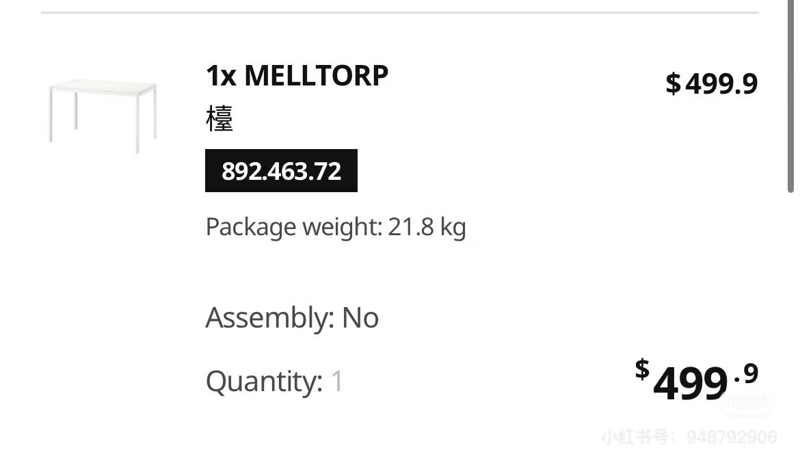Click the scrollbar track below the thumb
Image resolution: width=800 pixels, height=465 pixels.
[x=791, y=327]
